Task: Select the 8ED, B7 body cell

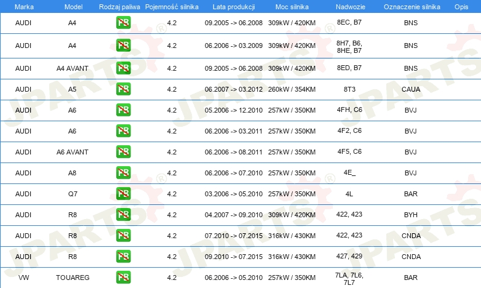Action: (349, 68)
